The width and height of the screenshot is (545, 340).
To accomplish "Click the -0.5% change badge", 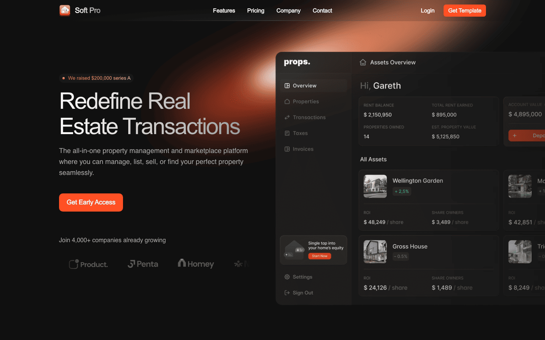I will (x=401, y=257).
